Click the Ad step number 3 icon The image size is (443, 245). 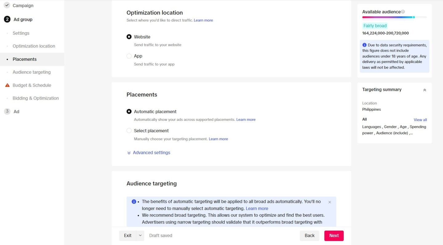(x=7, y=112)
